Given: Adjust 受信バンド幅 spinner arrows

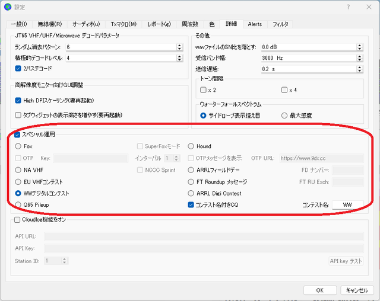Looking at the screenshot, I should tap(360, 58).
